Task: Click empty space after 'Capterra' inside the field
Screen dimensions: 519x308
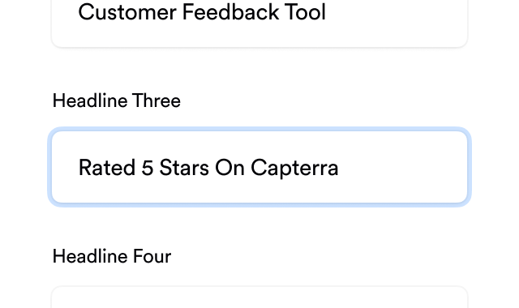Action: click(402, 168)
